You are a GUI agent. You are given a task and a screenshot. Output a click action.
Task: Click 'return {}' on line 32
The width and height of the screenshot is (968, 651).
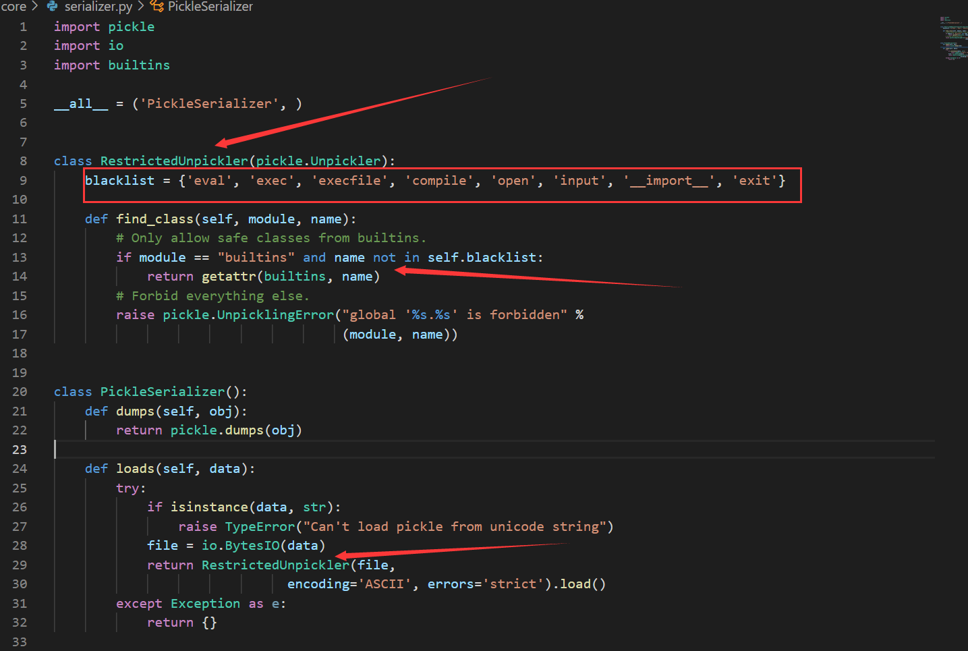[182, 623]
